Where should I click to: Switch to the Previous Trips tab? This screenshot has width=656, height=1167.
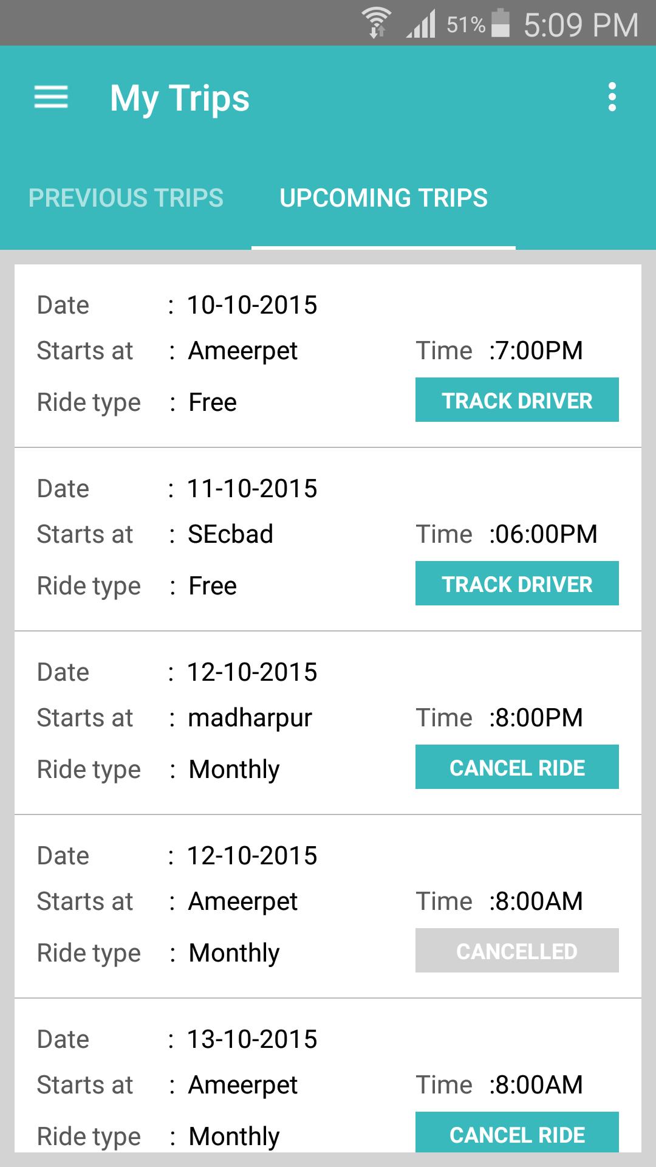tap(126, 198)
